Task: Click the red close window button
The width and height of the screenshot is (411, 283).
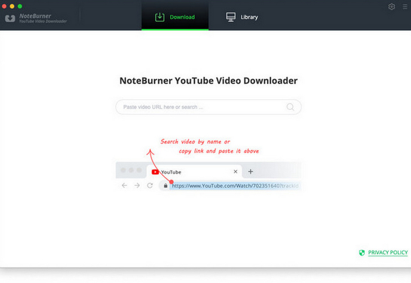Action: pos(4,6)
